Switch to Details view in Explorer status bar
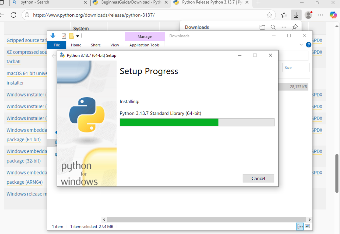This screenshot has height=234, width=340. tap(299, 226)
